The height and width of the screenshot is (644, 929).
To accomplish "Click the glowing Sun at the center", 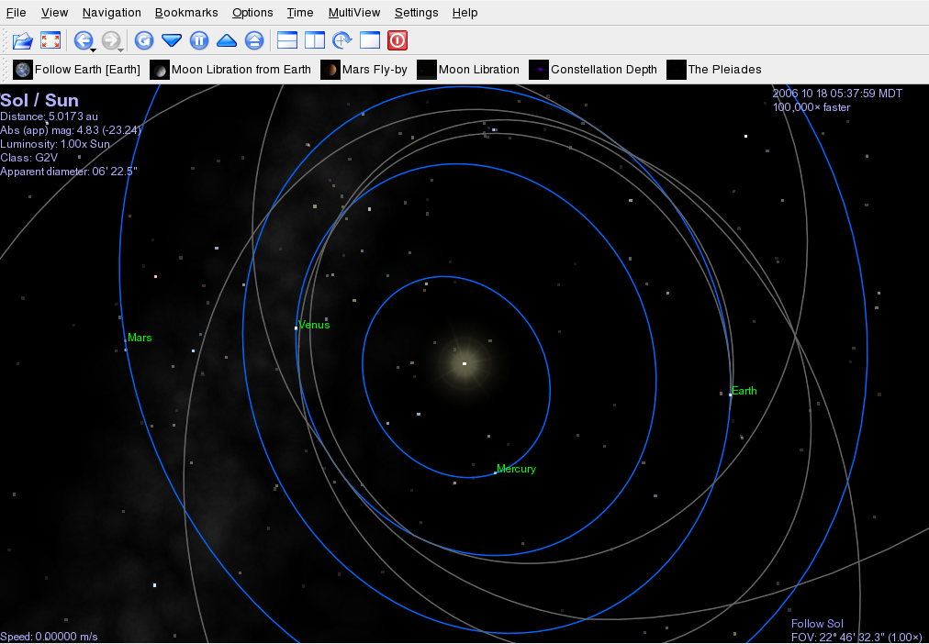I will pos(464,363).
